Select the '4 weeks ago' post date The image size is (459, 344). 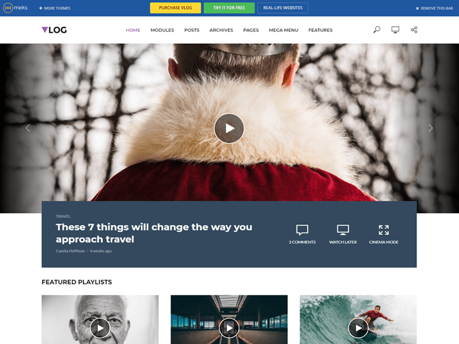click(100, 251)
